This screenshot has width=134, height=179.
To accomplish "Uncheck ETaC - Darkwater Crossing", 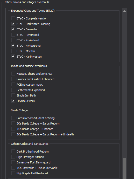I will coord(13,24).
